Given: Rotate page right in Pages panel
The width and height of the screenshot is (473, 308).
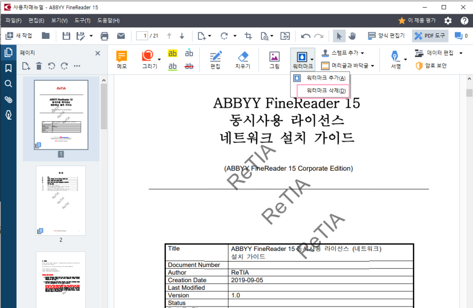Looking at the screenshot, I should click(x=64, y=66).
